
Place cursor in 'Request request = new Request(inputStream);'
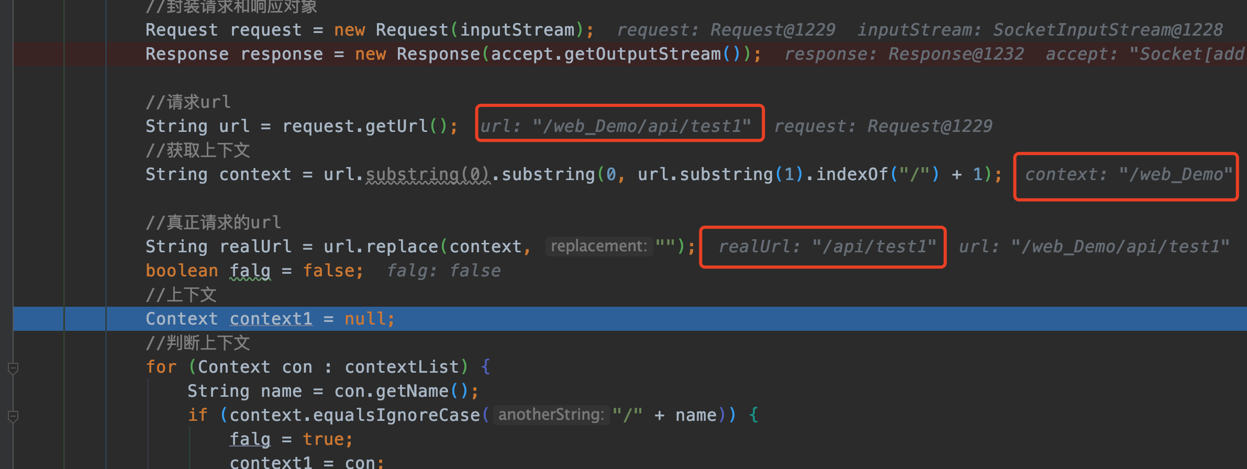370,30
